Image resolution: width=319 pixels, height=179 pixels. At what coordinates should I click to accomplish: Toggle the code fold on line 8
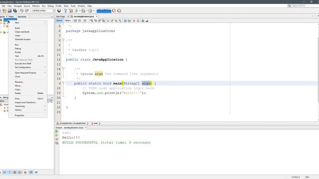(x=63, y=40)
